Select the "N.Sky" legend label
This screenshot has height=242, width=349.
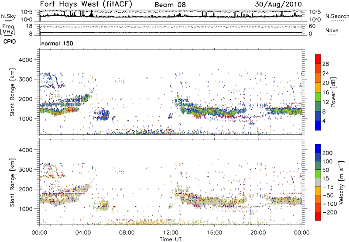[8, 16]
